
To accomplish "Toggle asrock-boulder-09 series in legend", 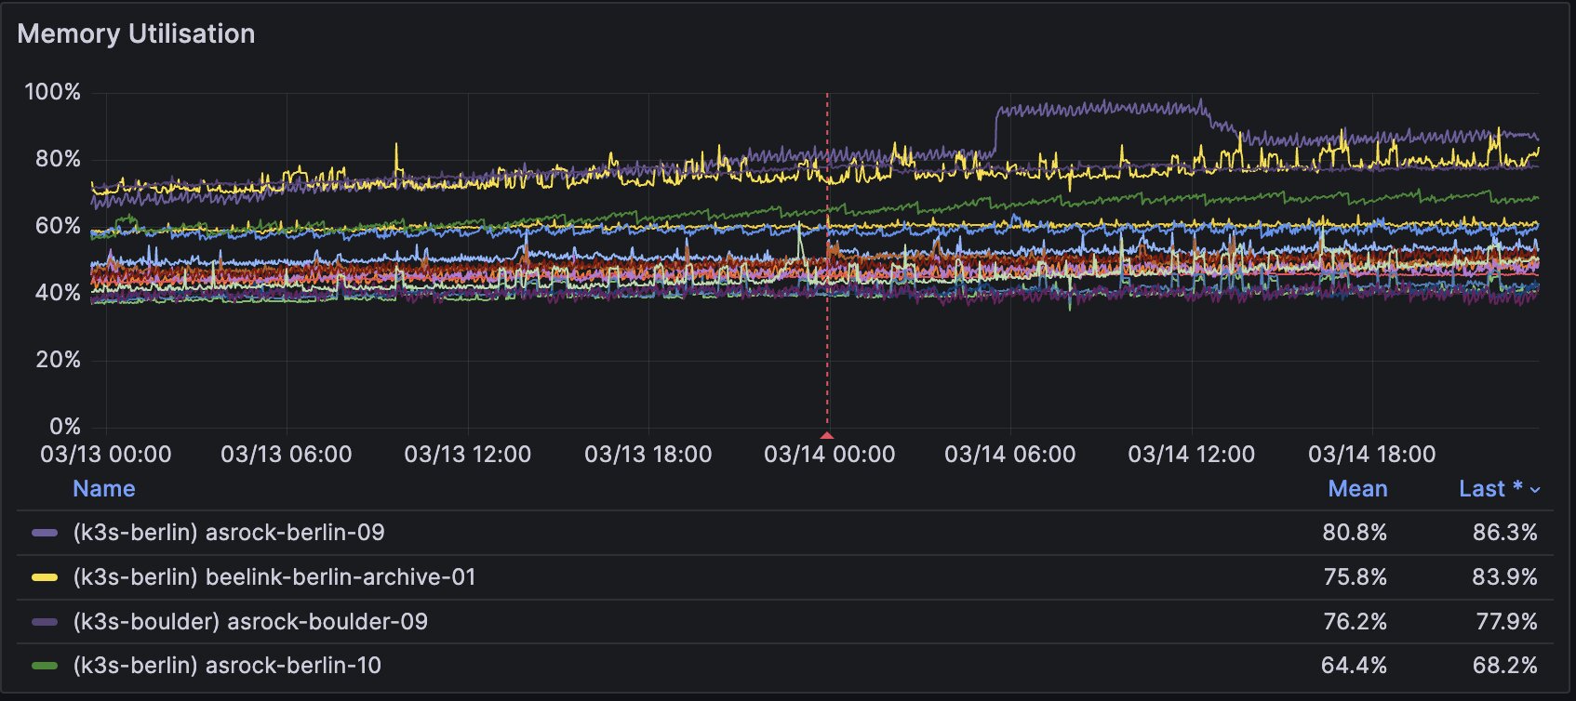I will click(x=249, y=622).
